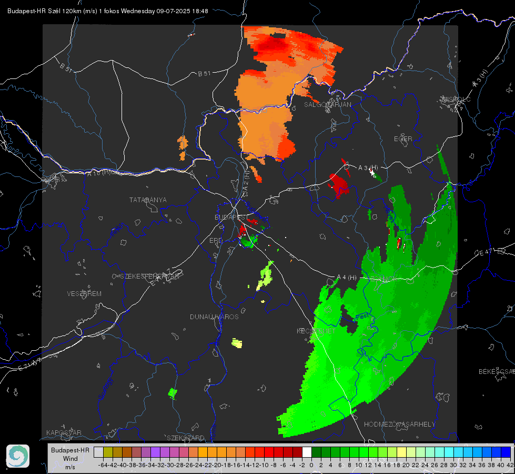Image resolution: width=515 pixels, height=474 pixels.
Task: Click the SZEKESFEHERVAR city label
Action: click(x=151, y=276)
